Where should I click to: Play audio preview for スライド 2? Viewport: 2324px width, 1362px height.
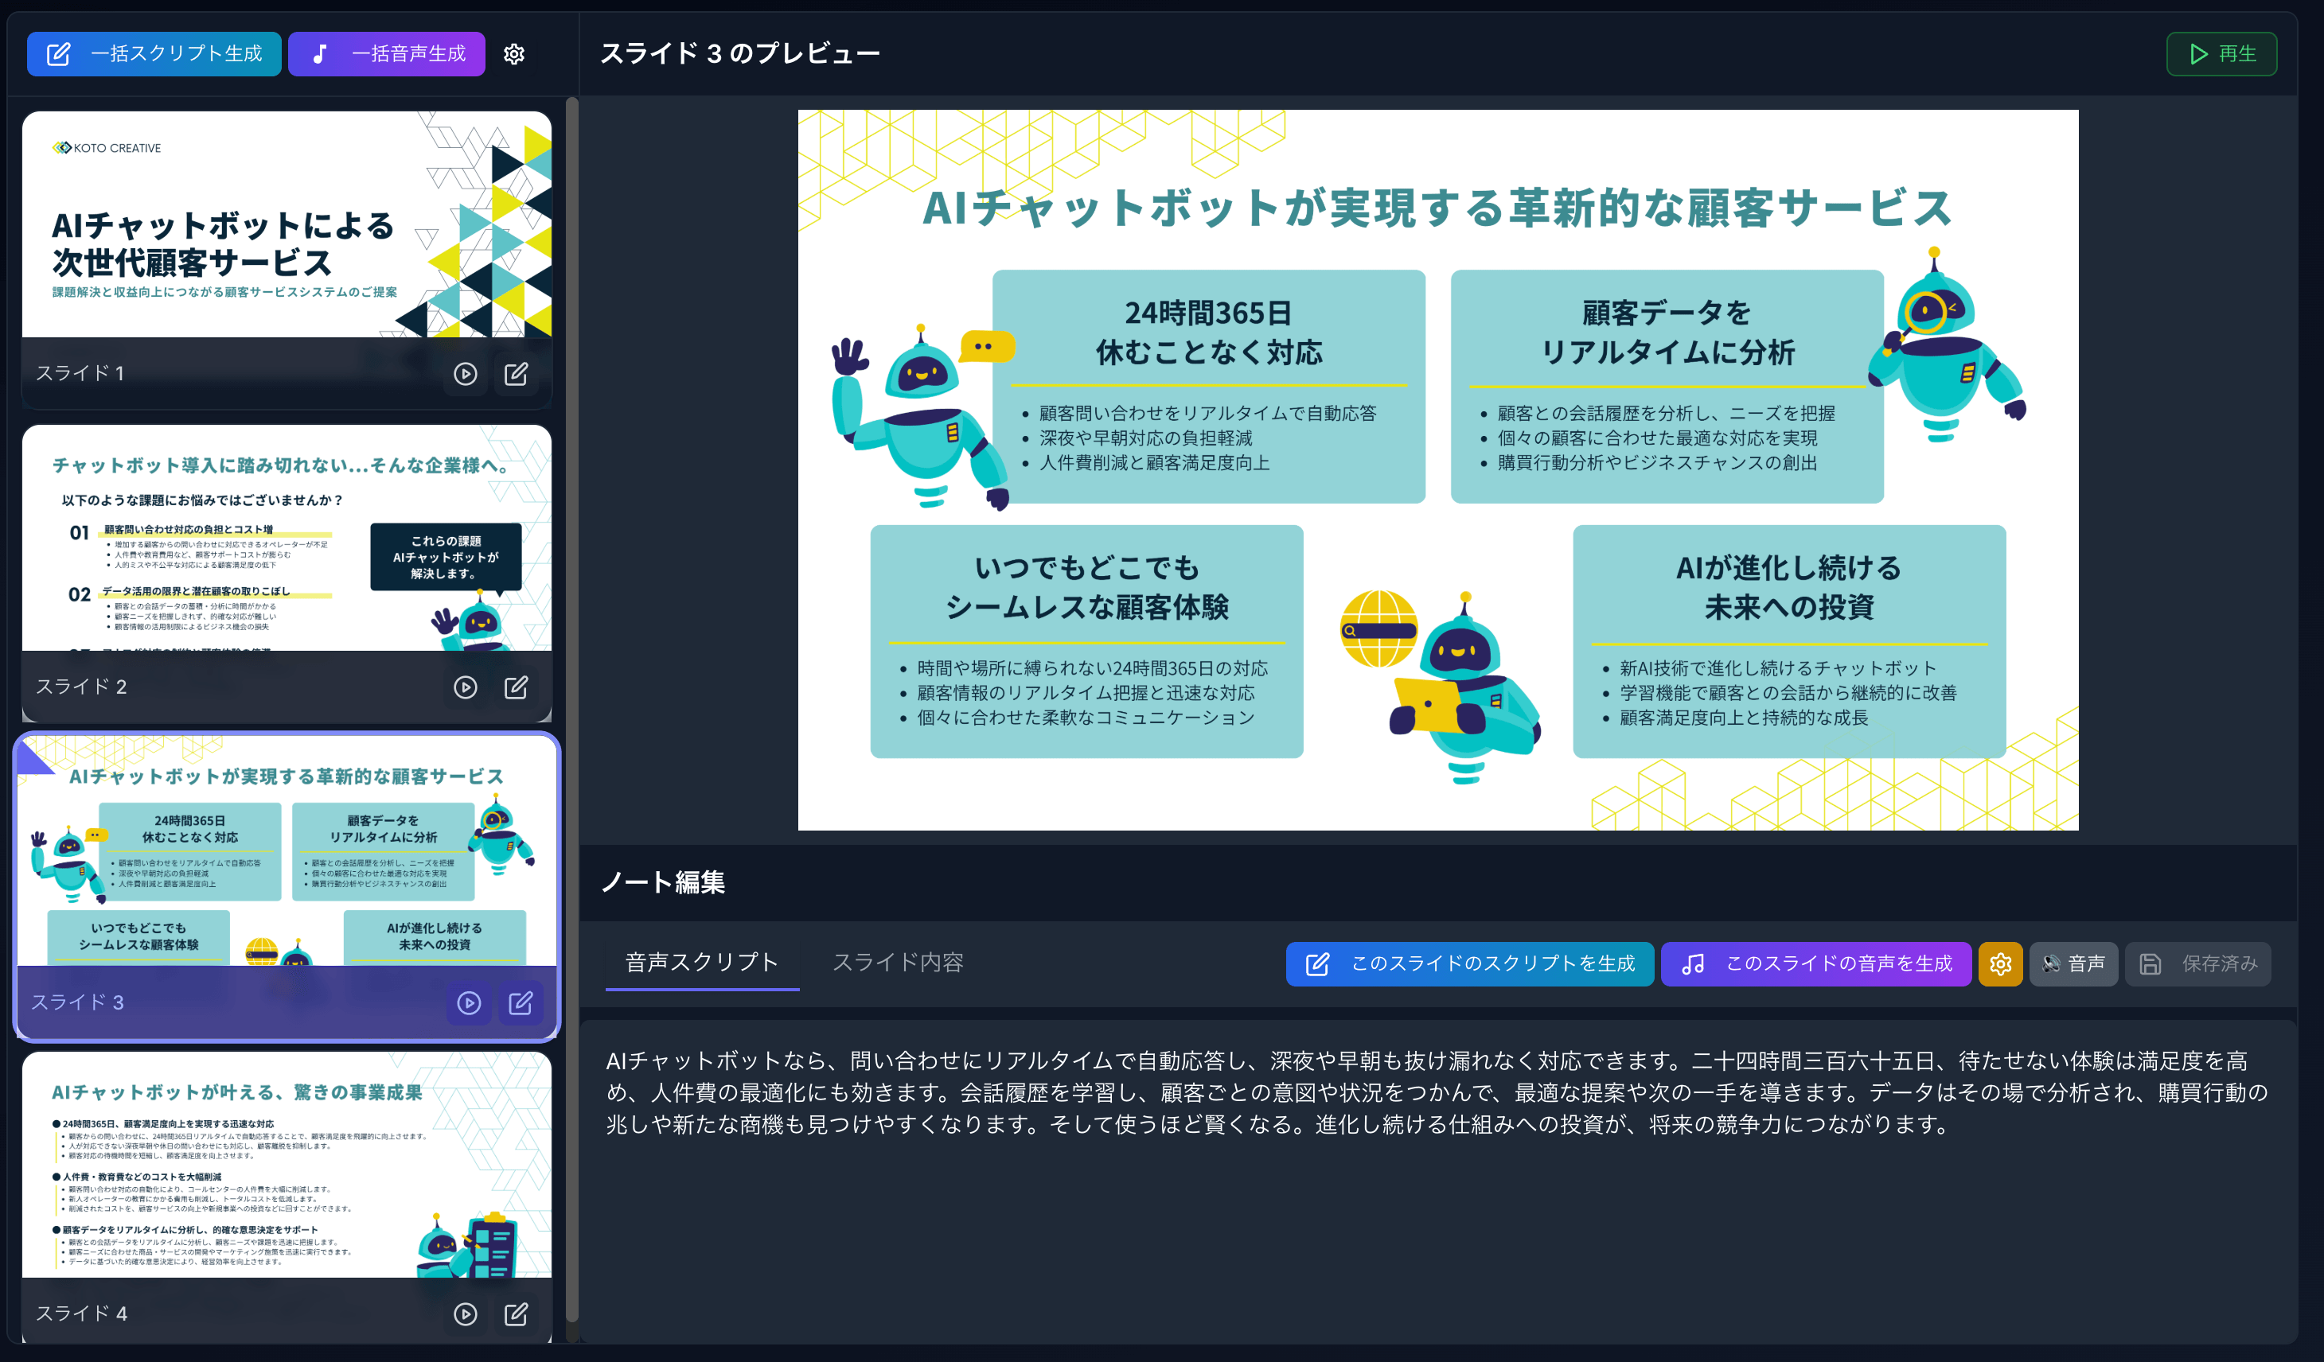[466, 687]
